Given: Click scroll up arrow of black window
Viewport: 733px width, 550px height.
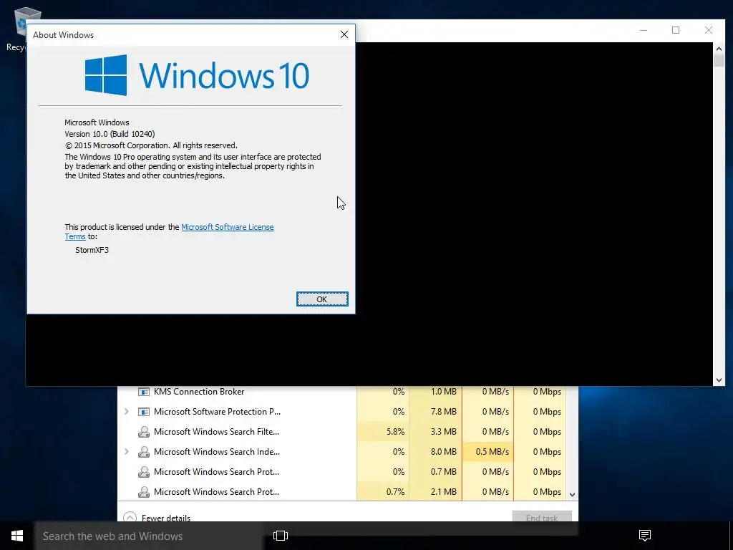Looking at the screenshot, I should coord(719,49).
